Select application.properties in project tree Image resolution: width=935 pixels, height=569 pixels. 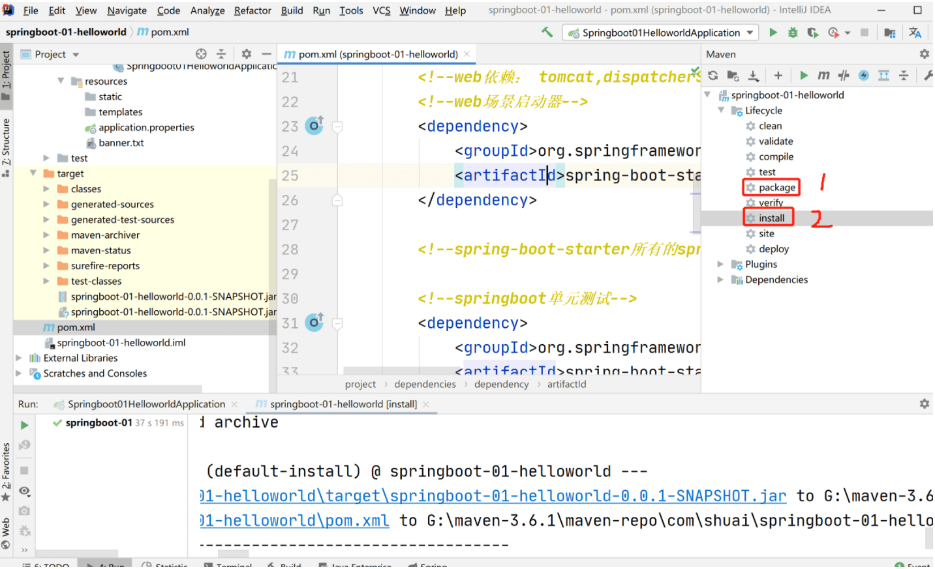pos(146,127)
